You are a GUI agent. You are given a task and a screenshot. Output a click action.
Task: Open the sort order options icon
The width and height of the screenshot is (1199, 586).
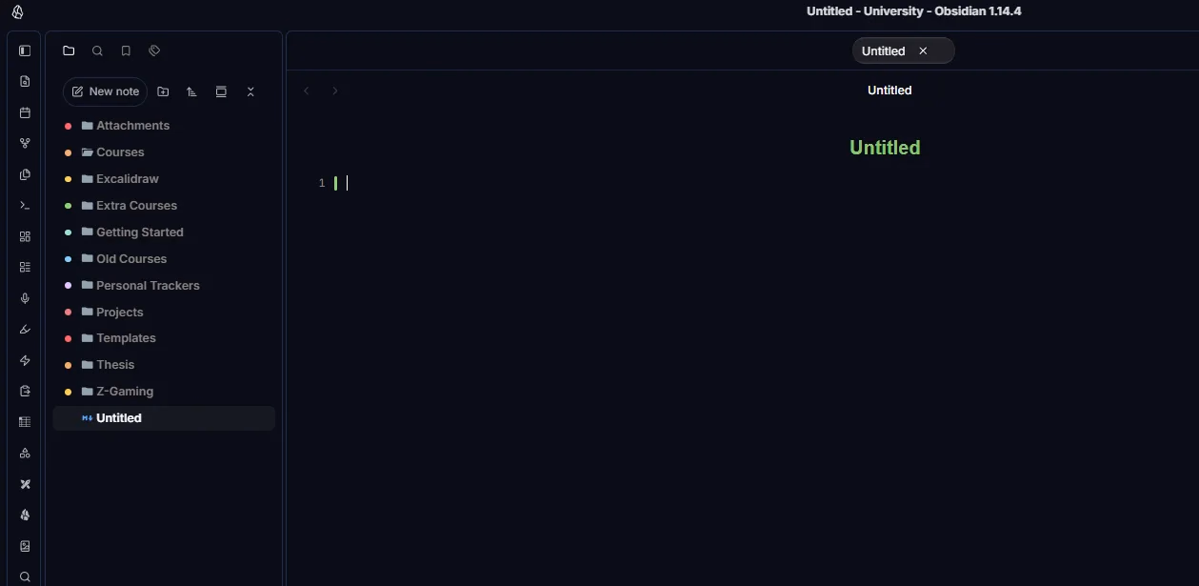point(191,91)
